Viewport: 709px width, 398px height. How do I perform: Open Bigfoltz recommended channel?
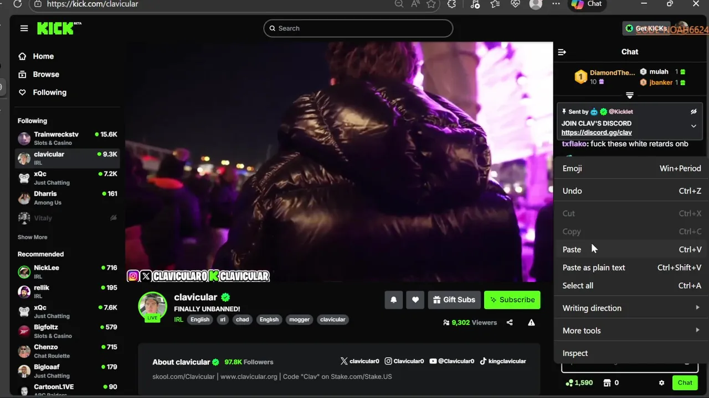pos(67,331)
